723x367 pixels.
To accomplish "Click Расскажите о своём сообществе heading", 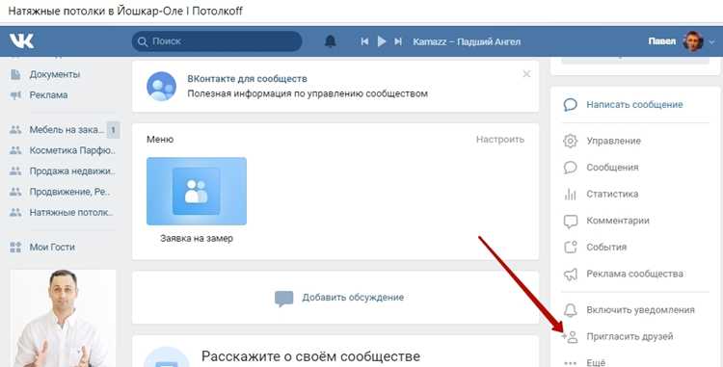I will tap(310, 356).
